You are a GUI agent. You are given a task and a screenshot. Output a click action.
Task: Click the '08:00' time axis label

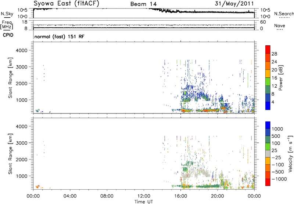coord(107,196)
